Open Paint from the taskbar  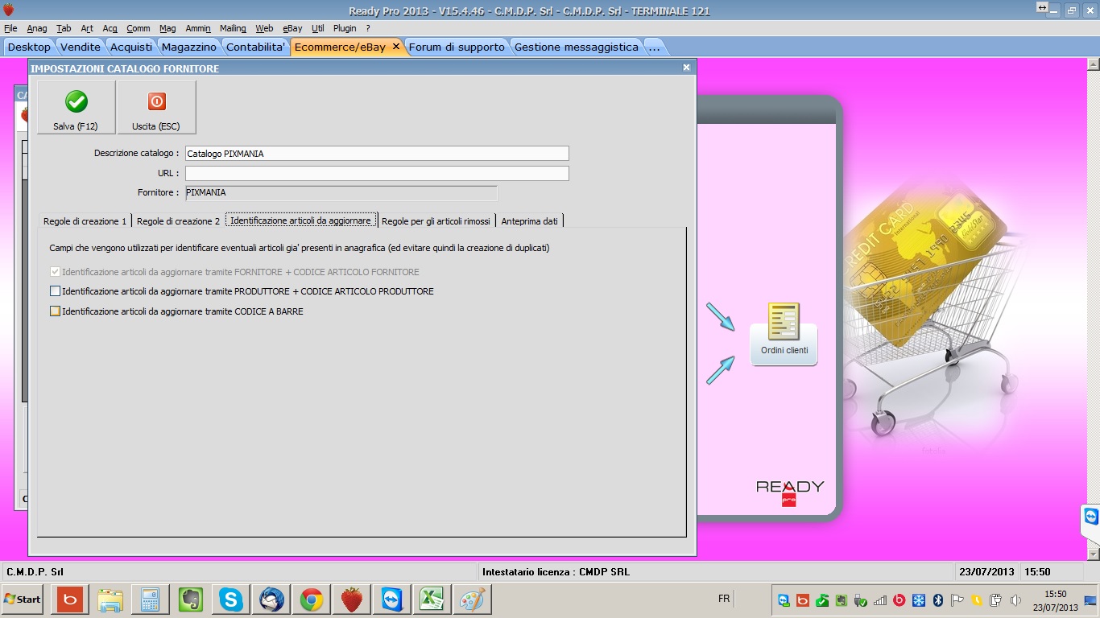coord(473,599)
